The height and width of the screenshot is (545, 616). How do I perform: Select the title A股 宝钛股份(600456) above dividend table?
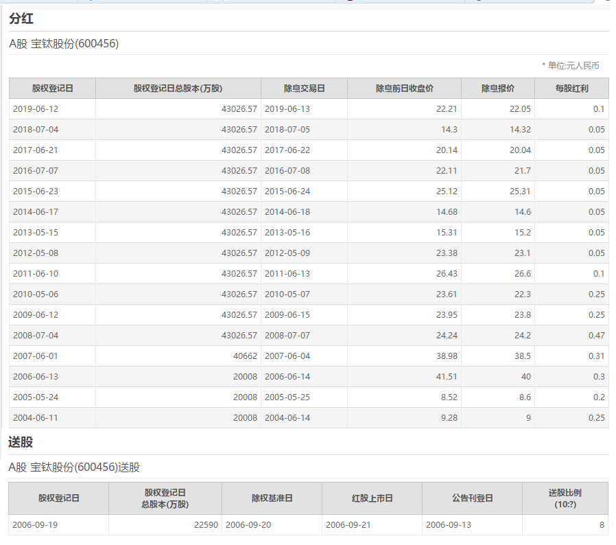64,44
